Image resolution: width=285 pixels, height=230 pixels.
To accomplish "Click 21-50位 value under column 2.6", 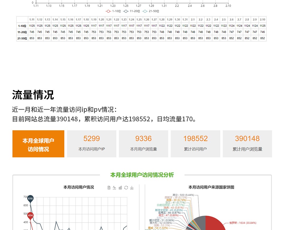I will [232, 38].
